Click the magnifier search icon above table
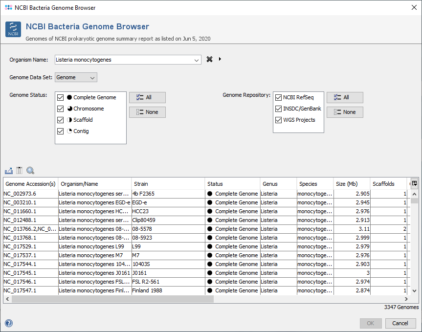Screen dimensions: 422x332 pyautogui.click(x=30, y=171)
